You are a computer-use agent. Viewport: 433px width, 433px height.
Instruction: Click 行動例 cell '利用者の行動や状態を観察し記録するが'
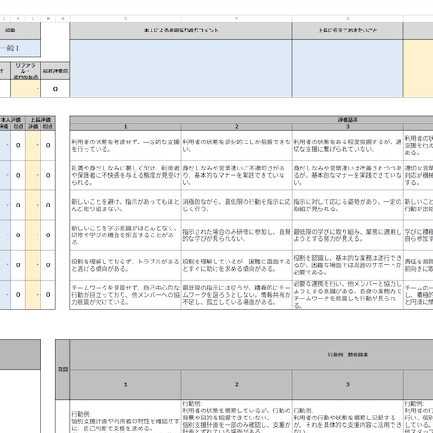(347, 417)
